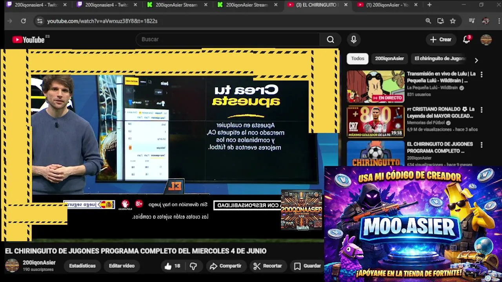Open the browser zoom magnifier icon

428,21
